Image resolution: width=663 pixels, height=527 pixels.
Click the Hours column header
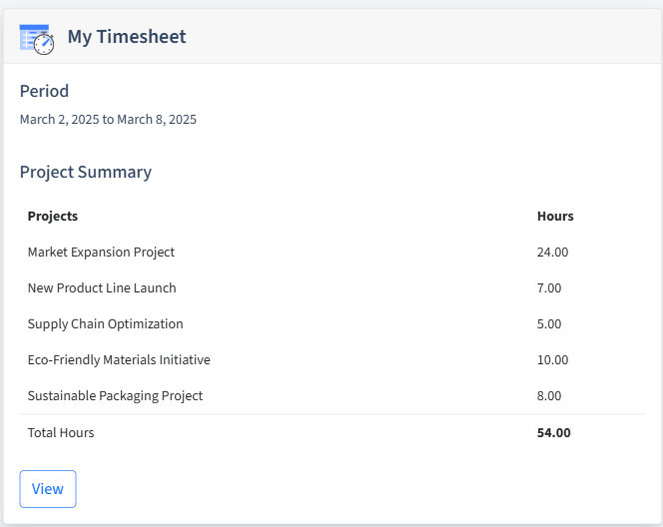(555, 216)
